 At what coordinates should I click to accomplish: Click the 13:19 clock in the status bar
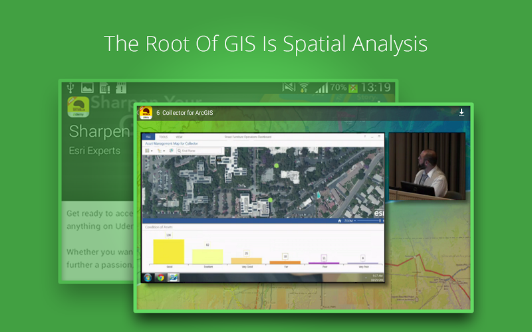(376, 88)
